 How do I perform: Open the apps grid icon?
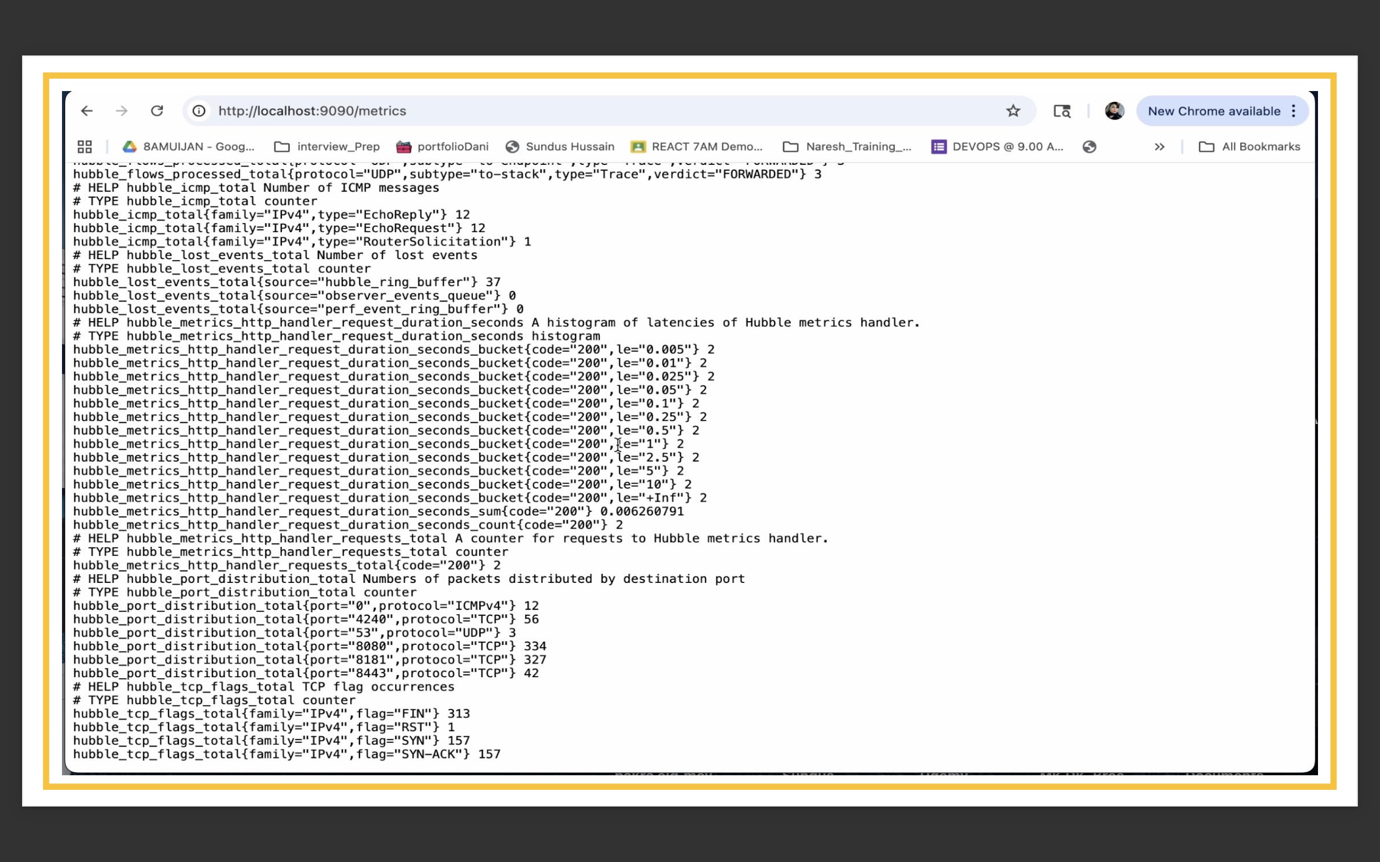coord(85,147)
